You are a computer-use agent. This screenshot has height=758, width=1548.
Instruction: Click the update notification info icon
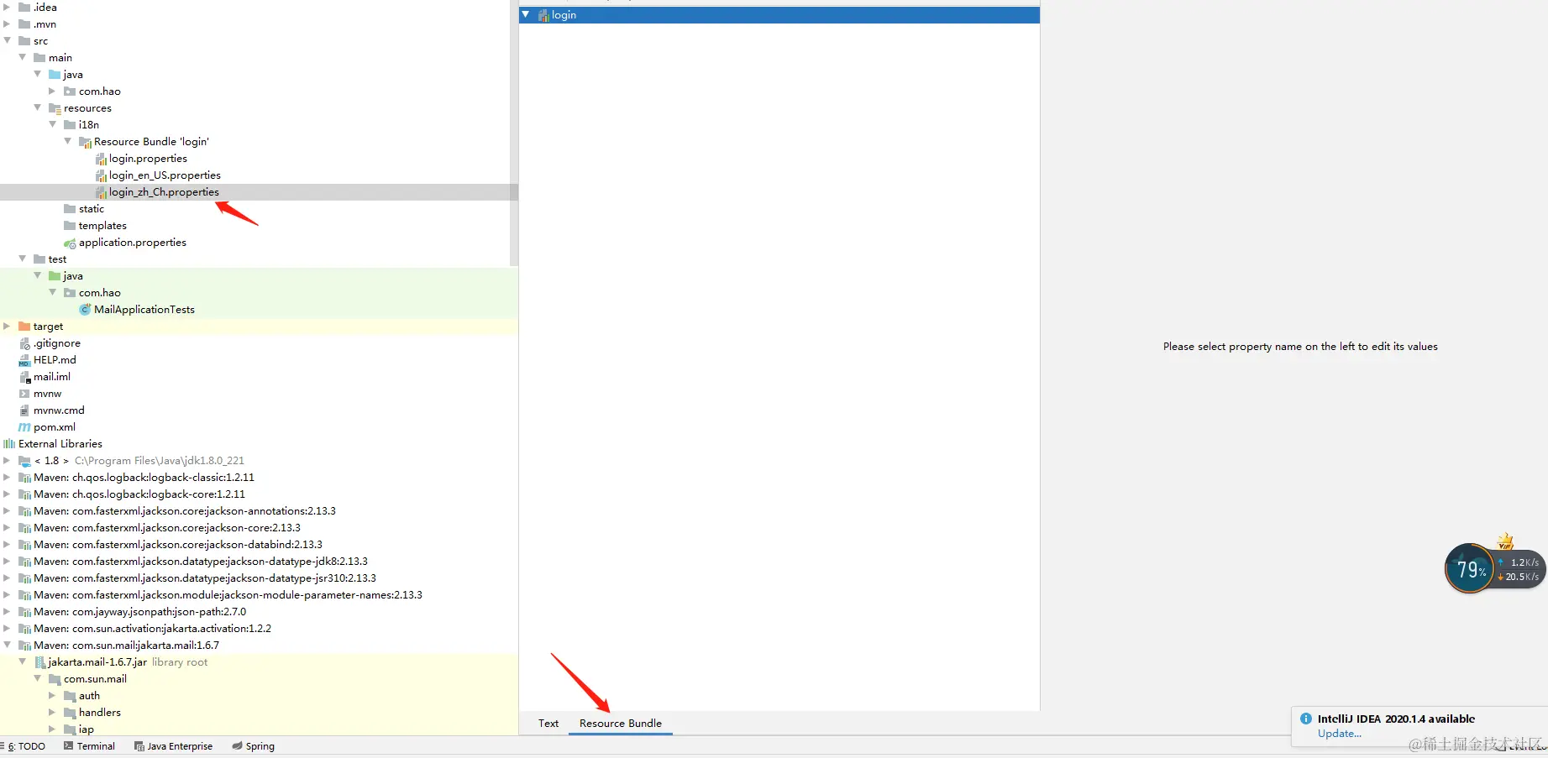(x=1306, y=719)
